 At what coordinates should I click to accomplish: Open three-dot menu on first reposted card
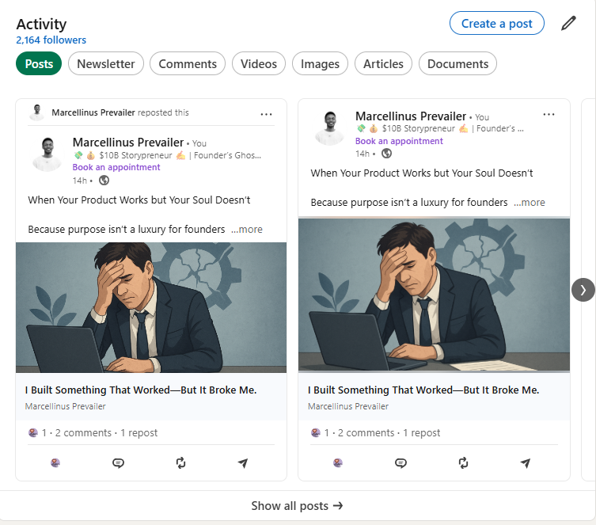tap(266, 114)
